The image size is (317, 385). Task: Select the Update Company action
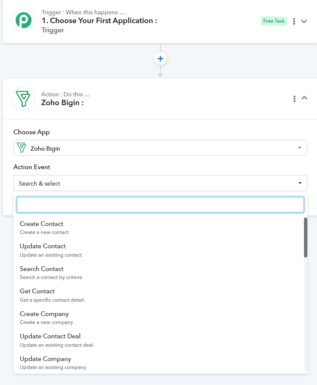159,363
